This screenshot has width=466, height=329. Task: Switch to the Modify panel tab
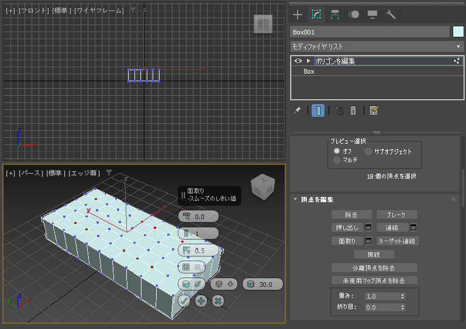point(316,15)
